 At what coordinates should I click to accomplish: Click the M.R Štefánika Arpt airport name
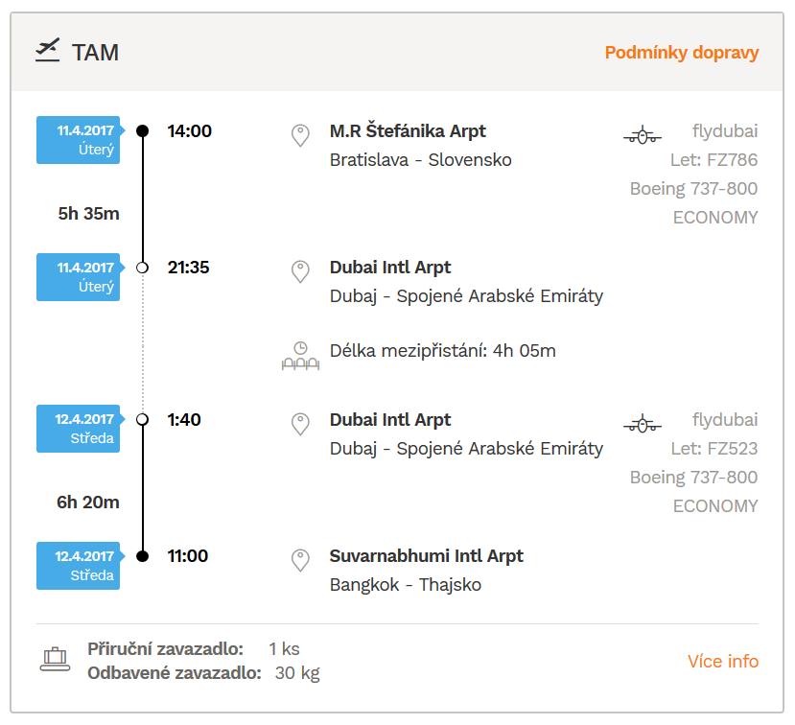pyautogui.click(x=408, y=130)
